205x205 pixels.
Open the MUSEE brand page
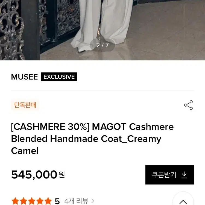click(x=24, y=77)
